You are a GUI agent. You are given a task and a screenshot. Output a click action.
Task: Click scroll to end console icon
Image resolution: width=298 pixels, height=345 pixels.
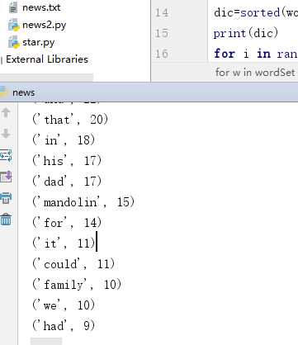point(6,177)
